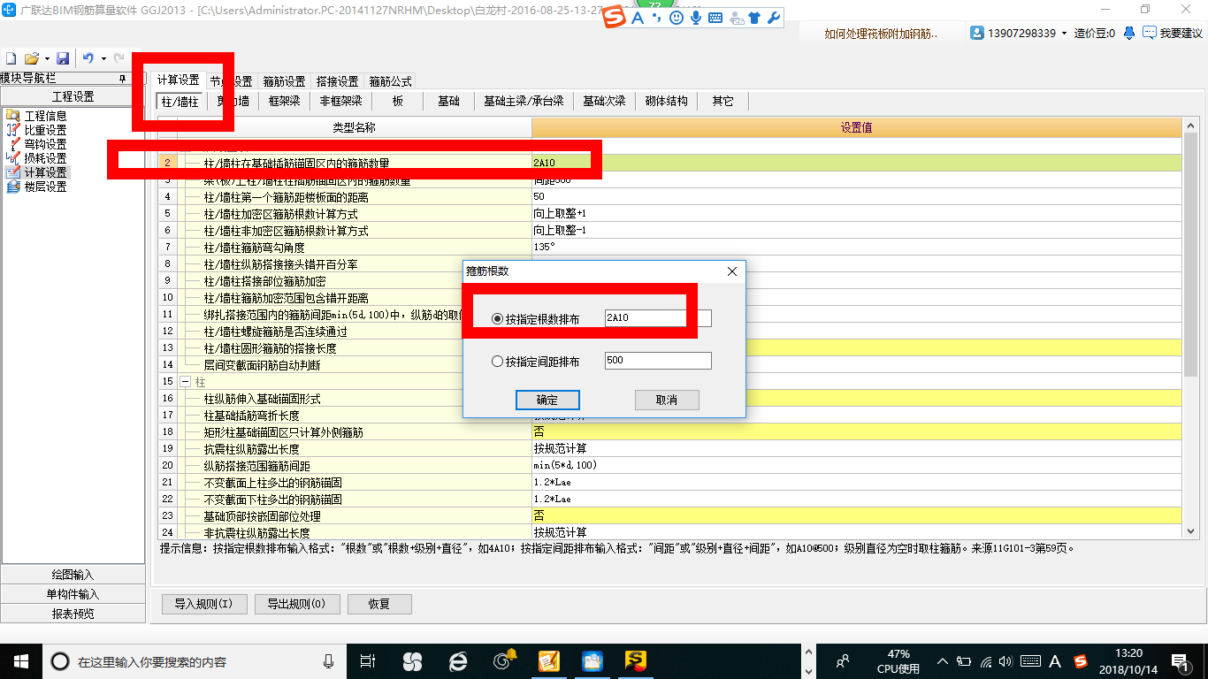The height and width of the screenshot is (679, 1208).
Task: Open 比重设置 in navigation
Action: coord(45,130)
